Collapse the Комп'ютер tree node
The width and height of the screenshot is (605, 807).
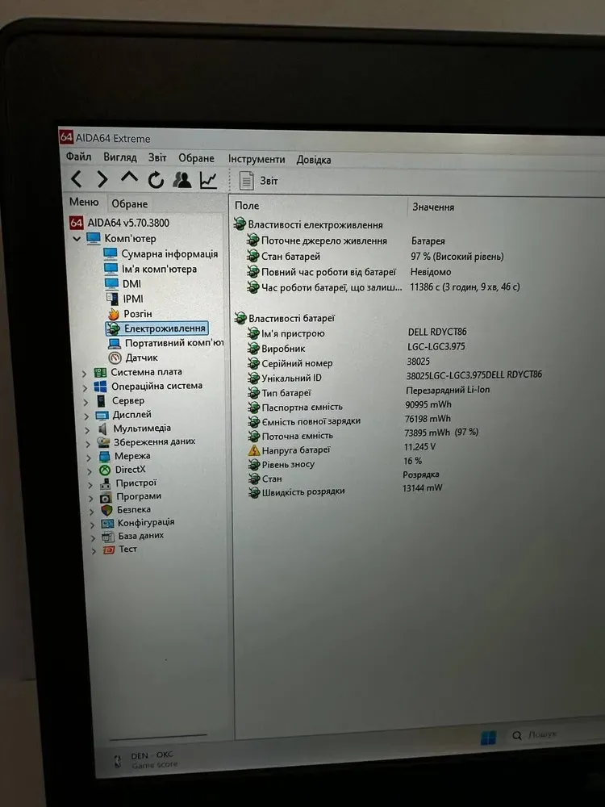pos(77,239)
